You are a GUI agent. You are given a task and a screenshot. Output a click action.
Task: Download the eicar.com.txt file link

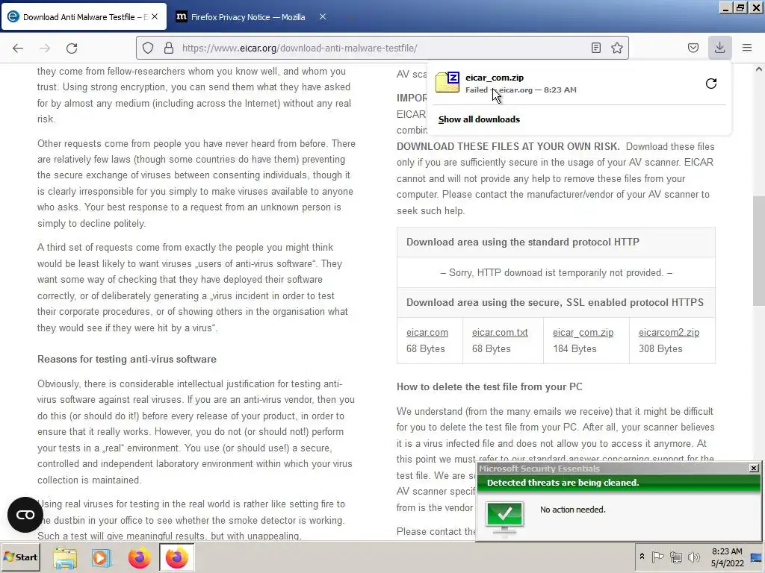(x=500, y=332)
